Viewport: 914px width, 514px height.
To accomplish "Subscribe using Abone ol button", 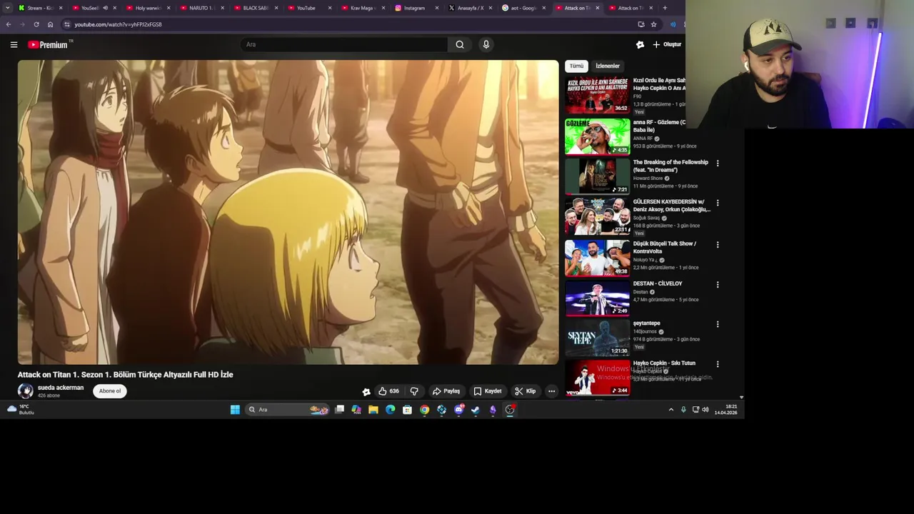I will (110, 391).
